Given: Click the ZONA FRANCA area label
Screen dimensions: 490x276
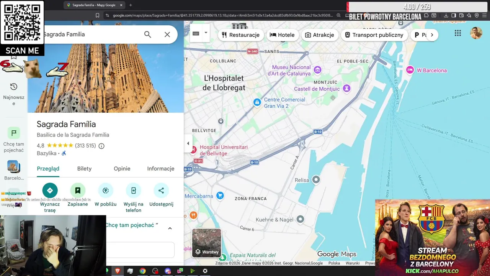Looking at the screenshot, I should [x=250, y=199].
